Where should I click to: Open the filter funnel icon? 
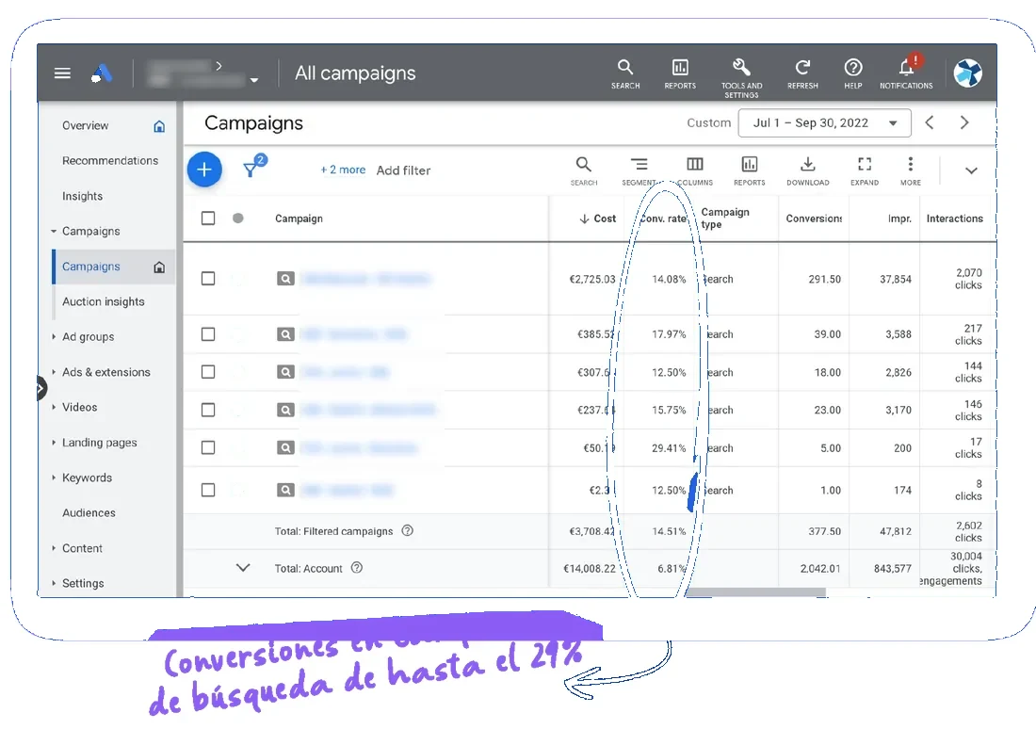(251, 169)
